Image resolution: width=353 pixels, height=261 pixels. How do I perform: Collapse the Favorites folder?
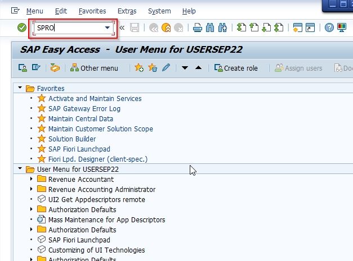(20, 88)
